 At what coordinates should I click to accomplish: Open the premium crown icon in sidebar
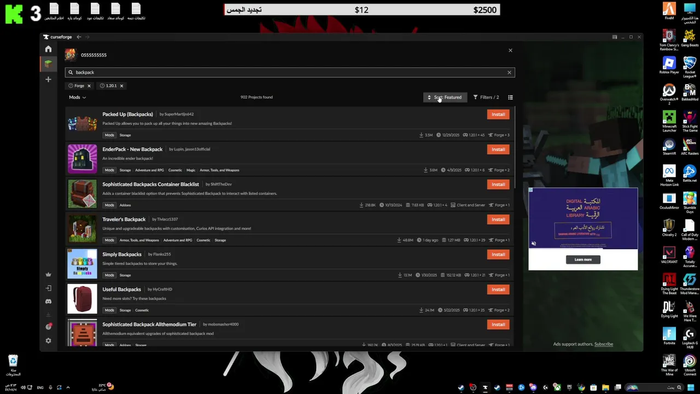click(48, 274)
